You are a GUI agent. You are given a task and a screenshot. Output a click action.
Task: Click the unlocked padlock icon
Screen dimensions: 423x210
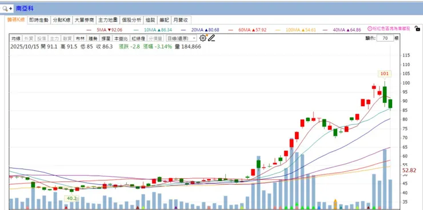(417, 29)
